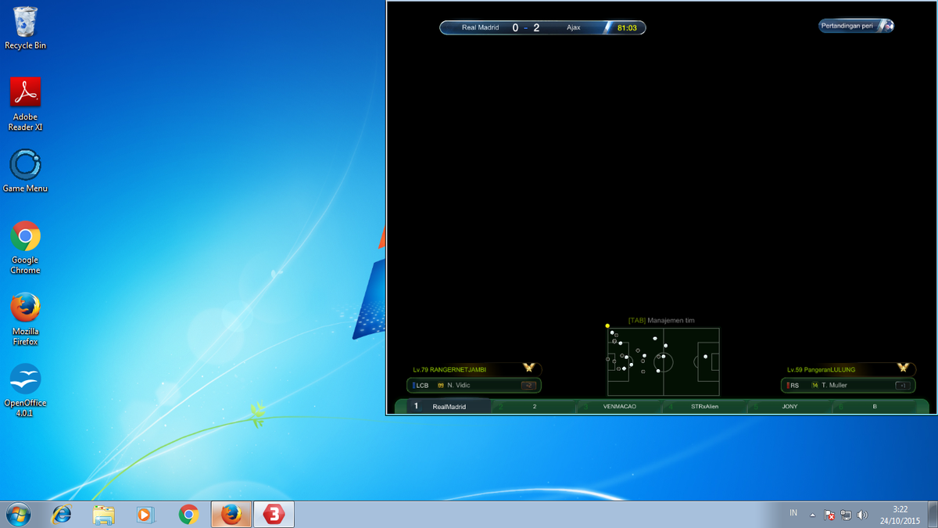The height and width of the screenshot is (528, 938).
Task: Open the clock showing 3:22
Action: pyautogui.click(x=900, y=515)
